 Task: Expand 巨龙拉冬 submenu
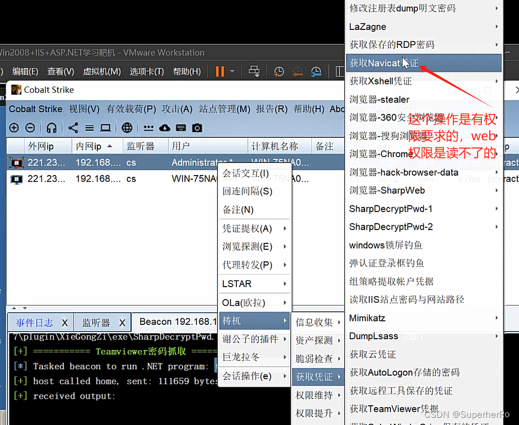click(254, 357)
